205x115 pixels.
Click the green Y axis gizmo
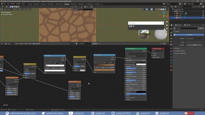click(x=164, y=16)
